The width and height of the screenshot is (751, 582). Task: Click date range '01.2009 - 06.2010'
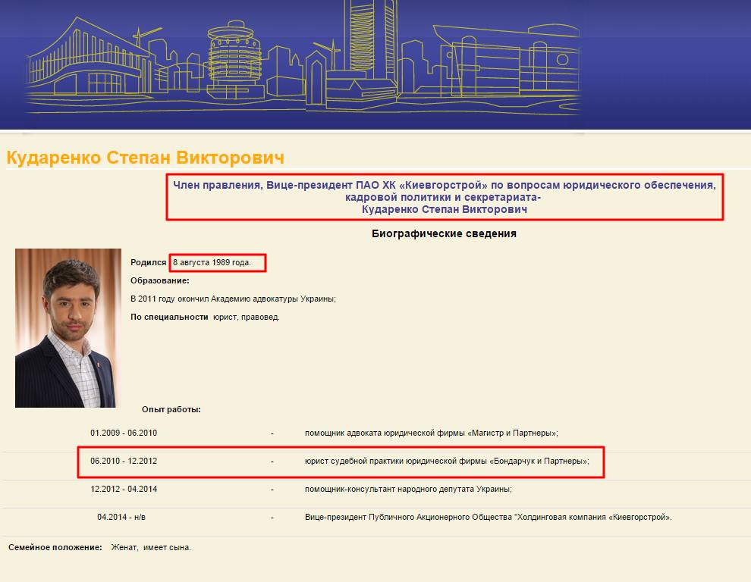click(x=124, y=433)
